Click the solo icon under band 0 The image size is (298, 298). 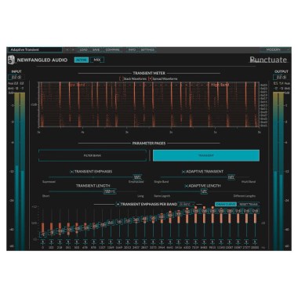point(43,242)
